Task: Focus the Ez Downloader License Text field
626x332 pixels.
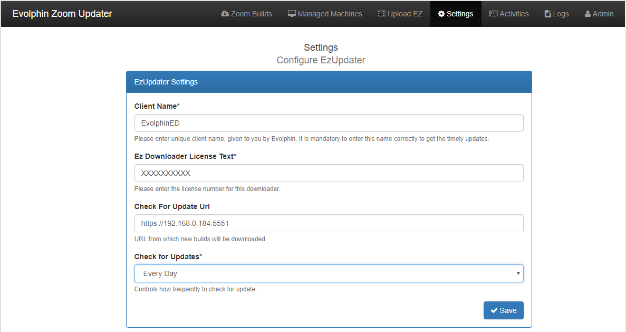Action: click(329, 173)
